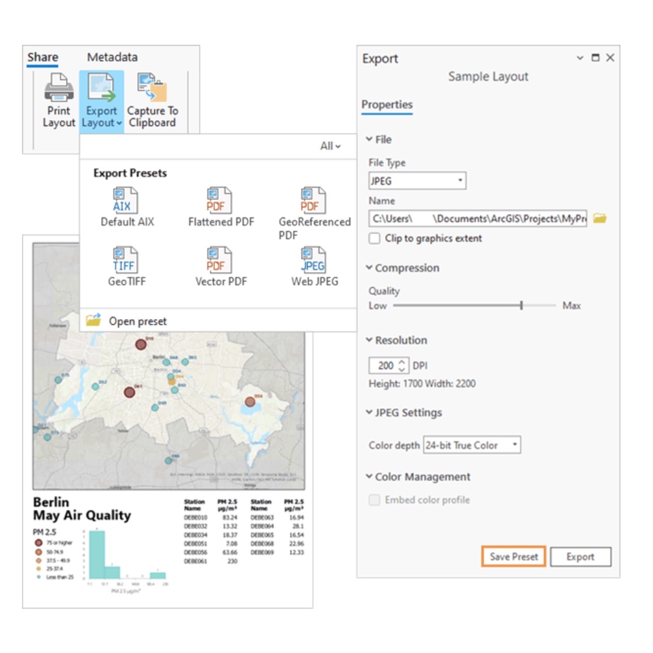
Task: Choose the Vector PDF preset
Action: tap(220, 260)
